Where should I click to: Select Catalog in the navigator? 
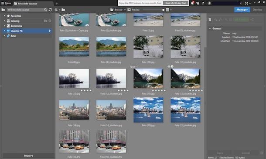(x=15, y=21)
